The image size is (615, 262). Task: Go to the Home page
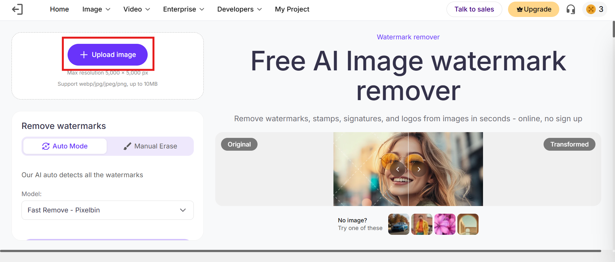(60, 9)
